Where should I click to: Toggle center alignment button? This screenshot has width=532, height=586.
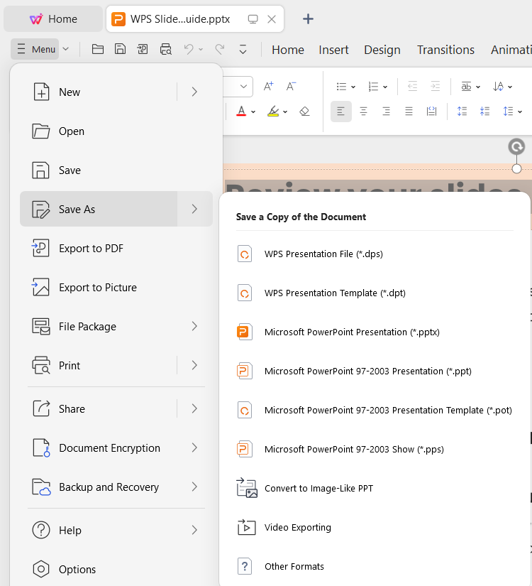(363, 112)
